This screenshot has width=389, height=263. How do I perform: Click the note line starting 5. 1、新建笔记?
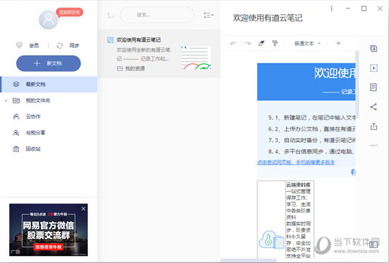point(312,117)
